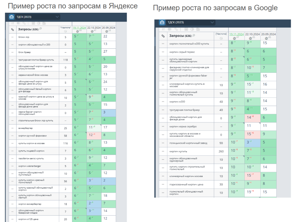Select query "газобетон aeroc купить"

(x=31, y=159)
